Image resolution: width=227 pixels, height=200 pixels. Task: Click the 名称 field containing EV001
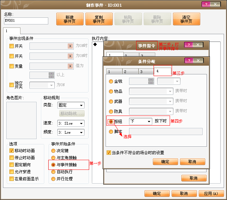26,21
